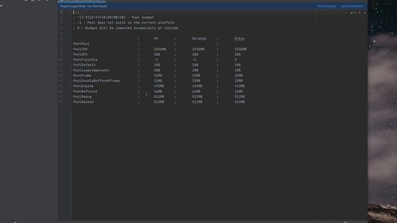Select the PoolCPU entry
Screen dimensions: 397x223
point(80,49)
